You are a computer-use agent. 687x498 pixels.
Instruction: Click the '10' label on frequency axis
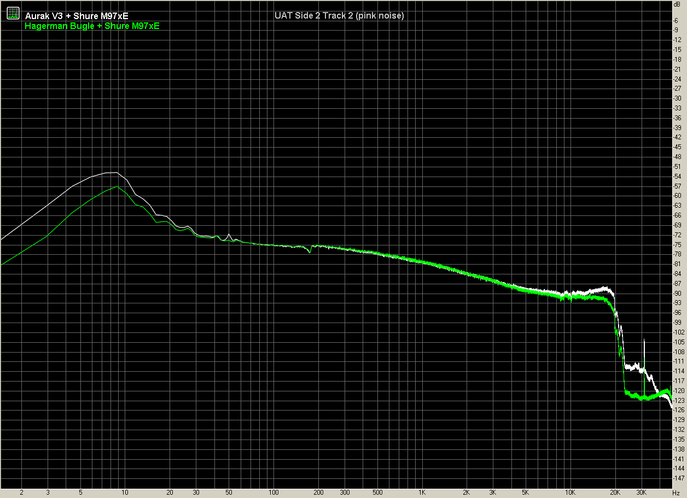(x=125, y=493)
